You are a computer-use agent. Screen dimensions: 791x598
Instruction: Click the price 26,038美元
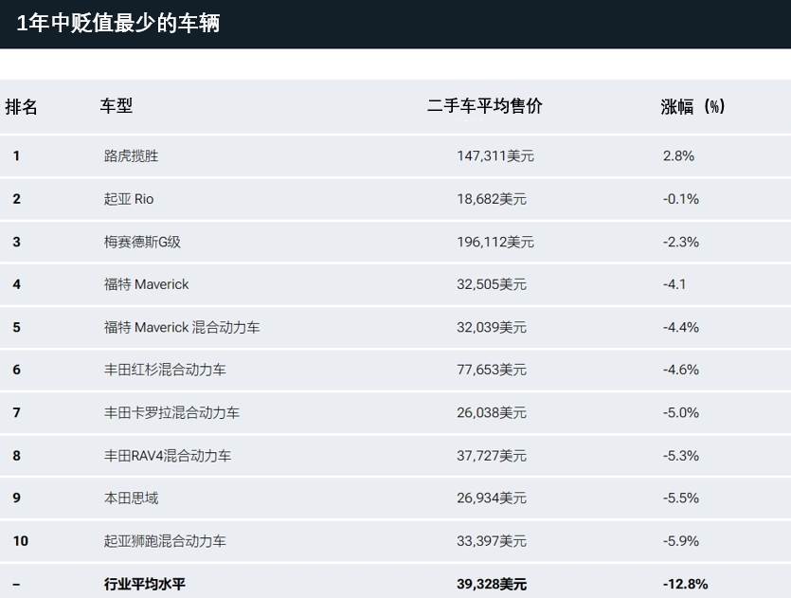pyautogui.click(x=492, y=412)
